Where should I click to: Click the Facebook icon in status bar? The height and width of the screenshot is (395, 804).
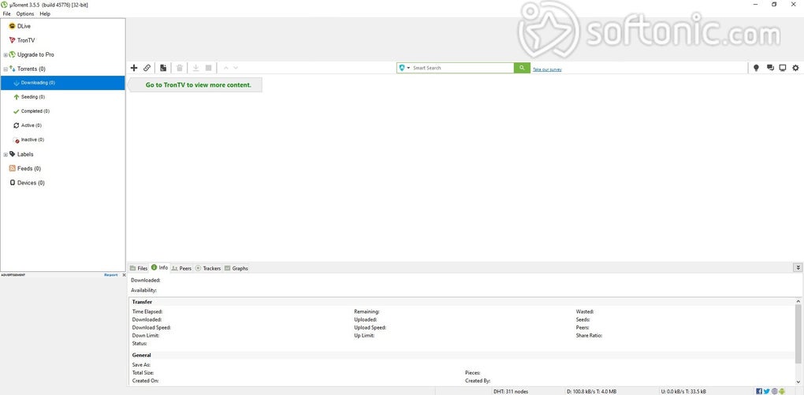coord(759,391)
